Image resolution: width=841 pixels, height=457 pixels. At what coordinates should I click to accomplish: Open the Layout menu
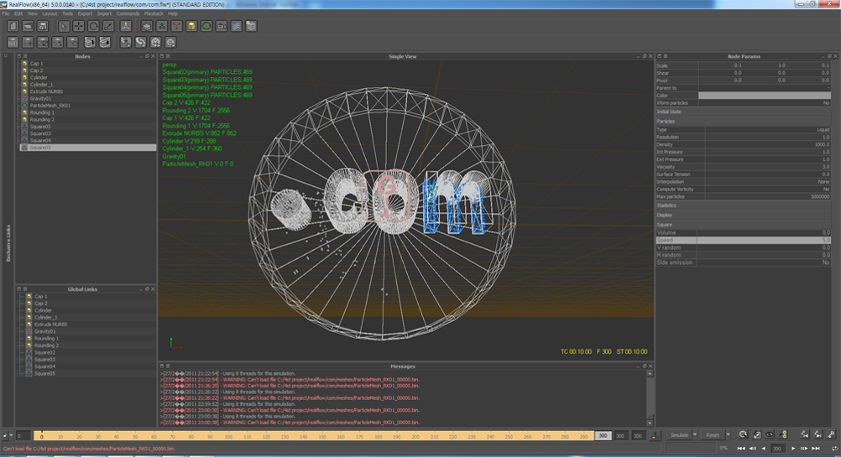point(50,13)
